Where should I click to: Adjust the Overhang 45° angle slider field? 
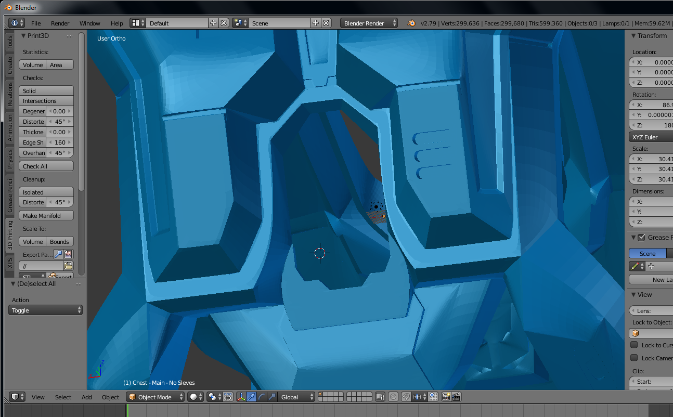tap(60, 153)
